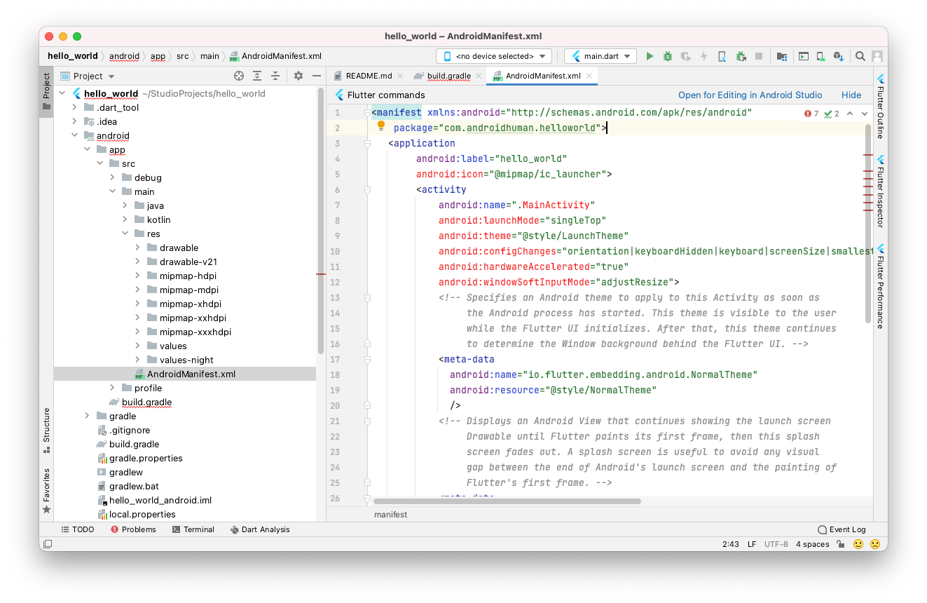
Task: Open the Dart Analysis tool window tab
Action: point(260,529)
